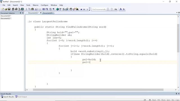This screenshot has height=101, width=180.
Task: Select Document20 in Document Selector list
Action: click(x=6, y=16)
